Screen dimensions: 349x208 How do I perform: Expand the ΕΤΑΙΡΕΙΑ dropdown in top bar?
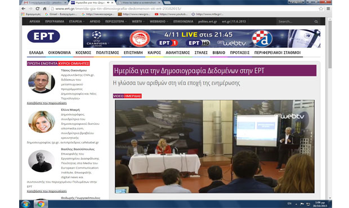pyautogui.click(x=77, y=21)
